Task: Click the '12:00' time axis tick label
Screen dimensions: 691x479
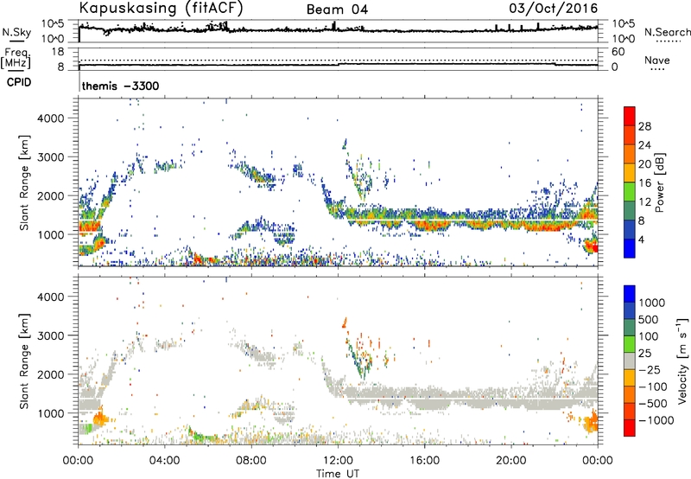Action: [338, 461]
